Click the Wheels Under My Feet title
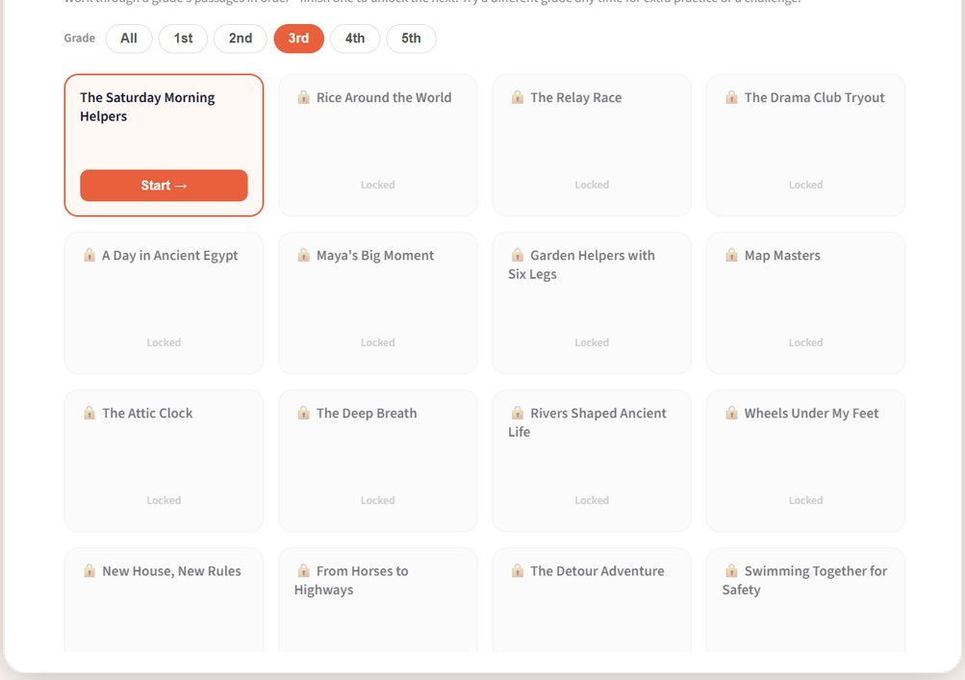The width and height of the screenshot is (965, 680). click(x=811, y=413)
